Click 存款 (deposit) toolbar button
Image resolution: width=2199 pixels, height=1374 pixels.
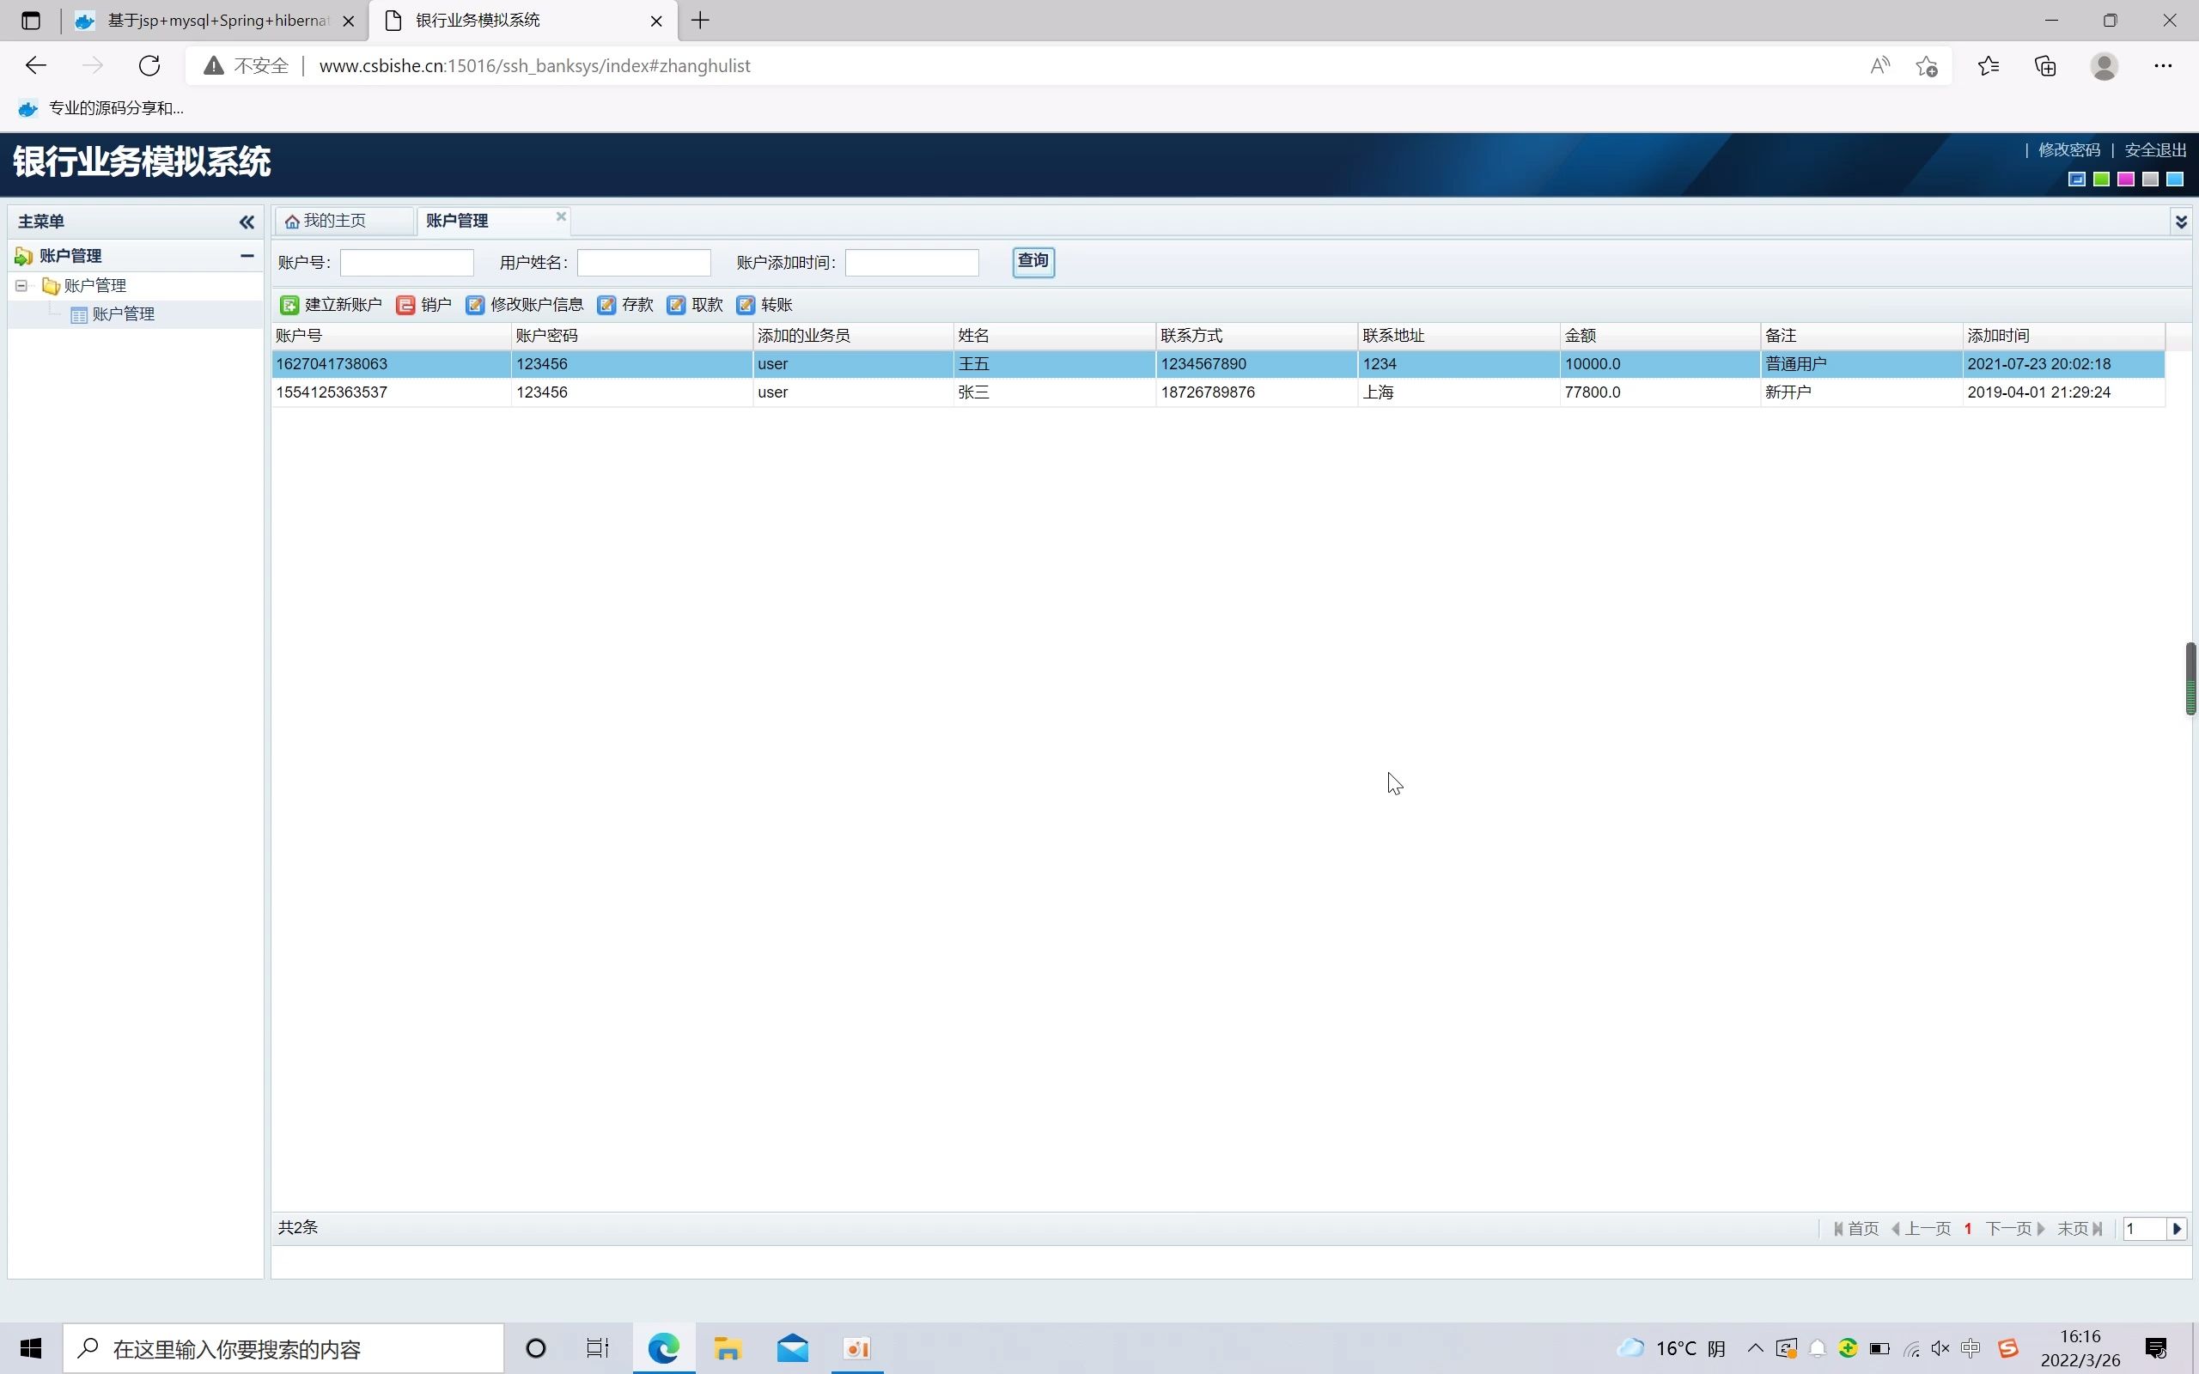[625, 304]
